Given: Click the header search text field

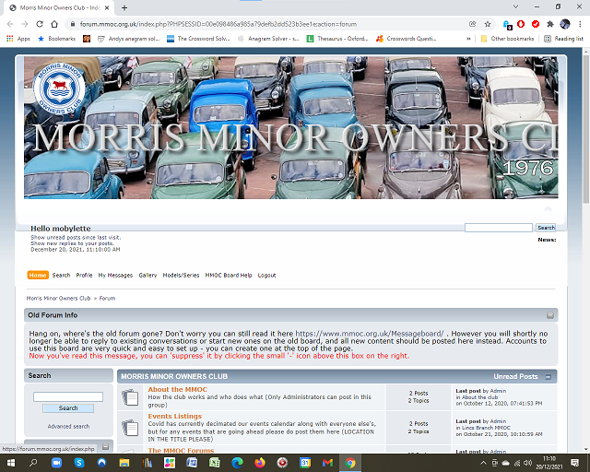Looking at the screenshot, I should click(x=499, y=228).
